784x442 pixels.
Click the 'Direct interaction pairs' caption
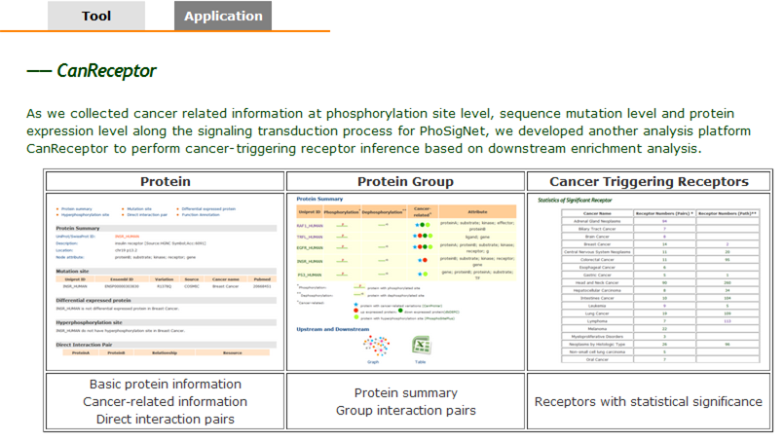point(165,419)
